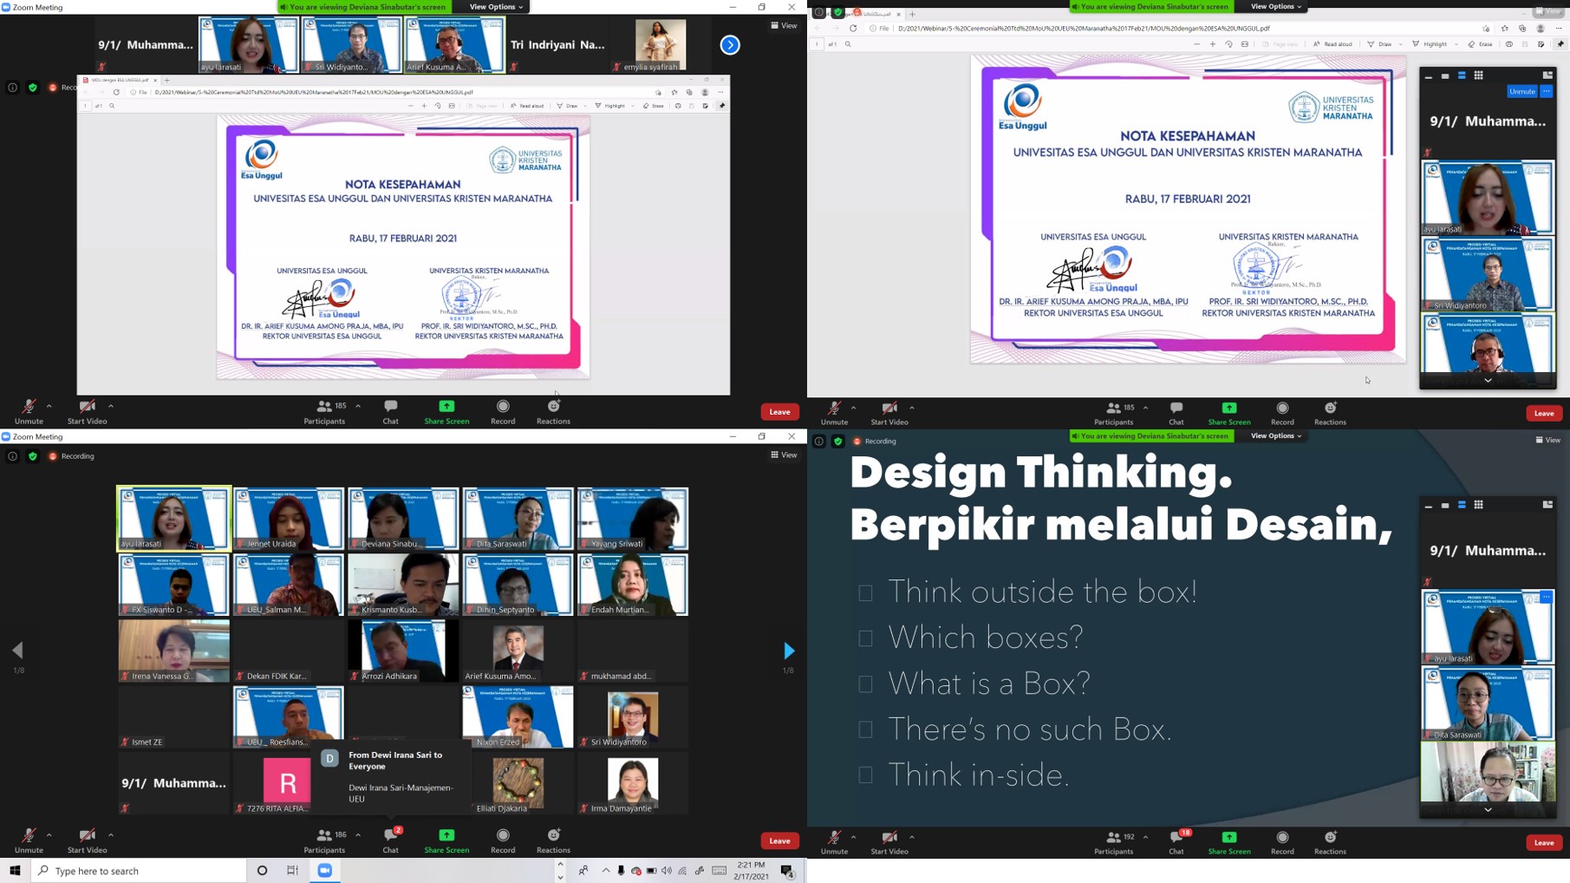The width and height of the screenshot is (1570, 883).
Task: Click Leave beside the full-size MOU document
Action: click(x=1544, y=413)
